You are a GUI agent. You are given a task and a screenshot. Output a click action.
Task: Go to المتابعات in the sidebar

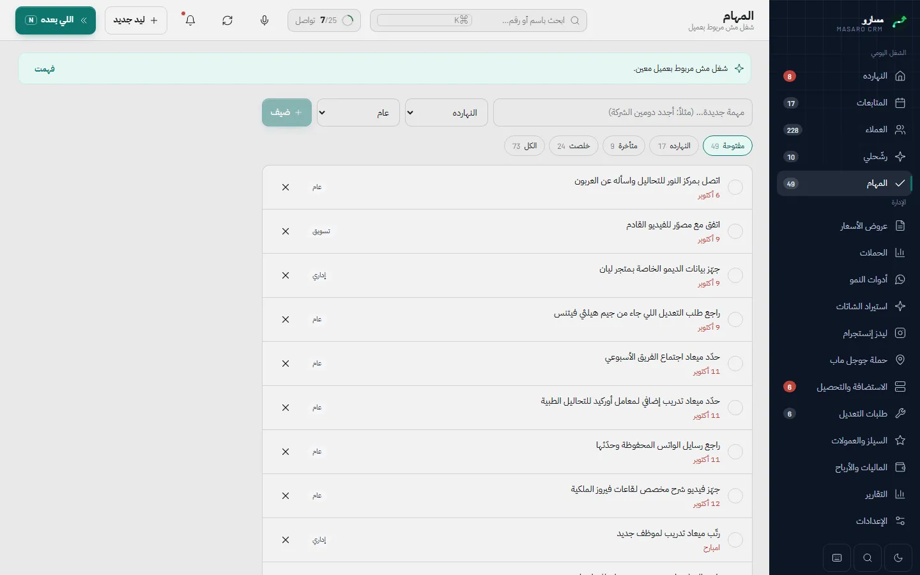tap(845, 103)
